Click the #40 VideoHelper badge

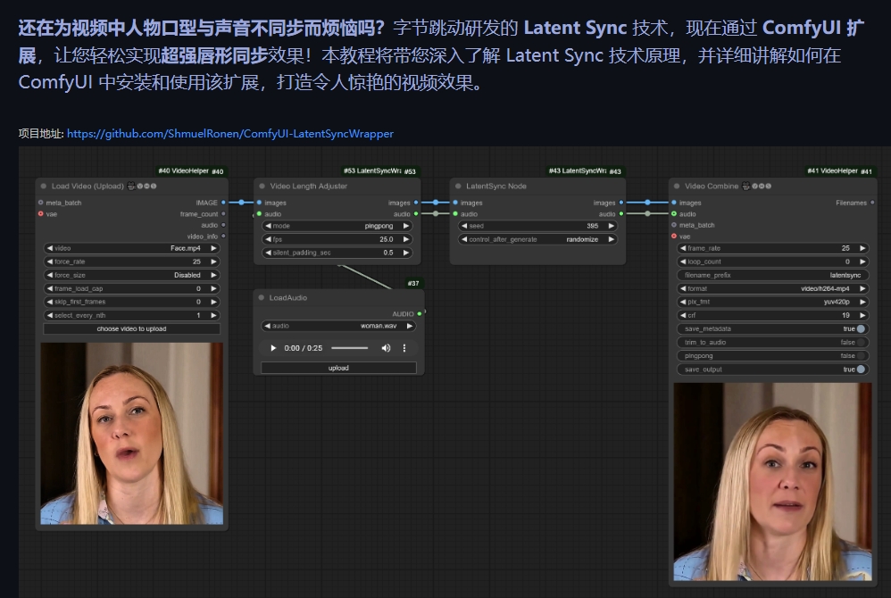pyautogui.click(x=191, y=171)
